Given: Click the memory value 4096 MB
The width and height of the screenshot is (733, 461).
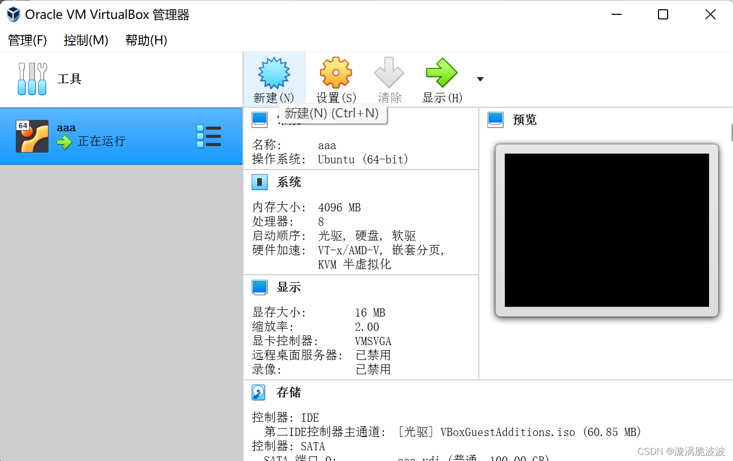Looking at the screenshot, I should (x=339, y=208).
